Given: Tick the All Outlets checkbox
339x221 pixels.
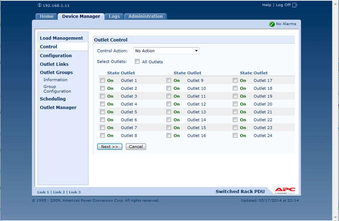Looking at the screenshot, I should 137,62.
